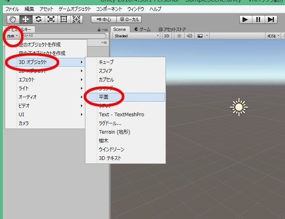Create a 平面 plane object
Image resolution: width=285 pixels, height=219 pixels.
[x=125, y=97]
